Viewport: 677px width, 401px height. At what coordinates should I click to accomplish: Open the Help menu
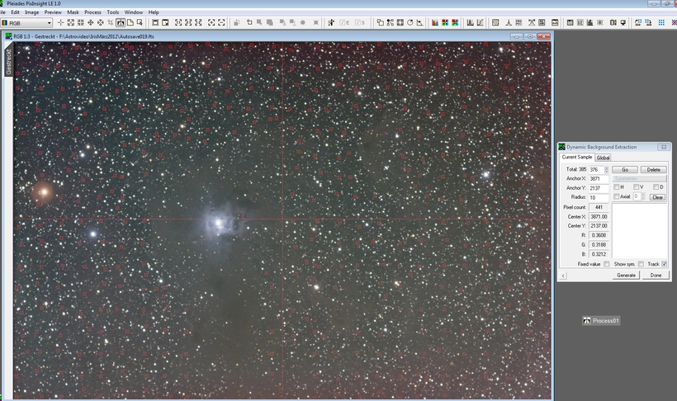[x=154, y=12]
